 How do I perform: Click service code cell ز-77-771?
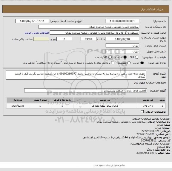tap(148, 106)
